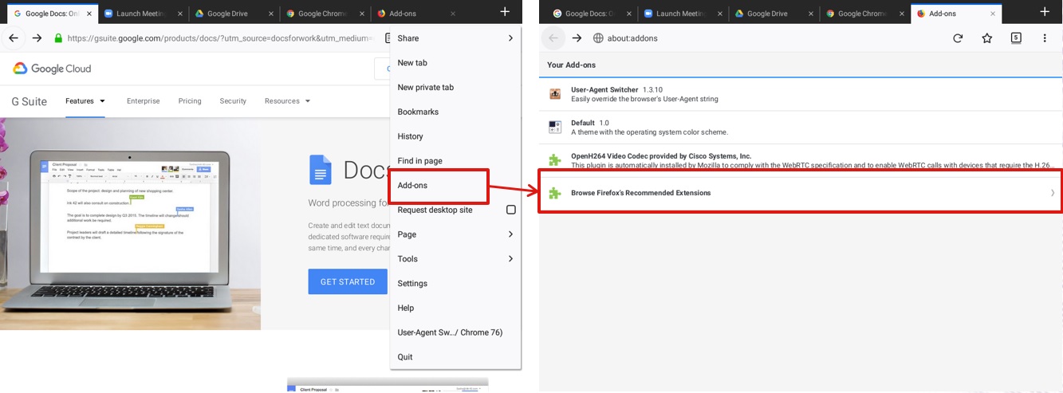Switch to Google Chrome tab in right window
Viewport: 1063px width, 393px height.
coord(865,14)
